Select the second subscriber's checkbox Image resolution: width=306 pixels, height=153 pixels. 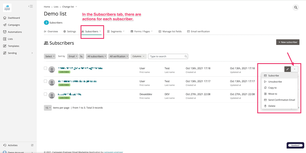point(45,81)
